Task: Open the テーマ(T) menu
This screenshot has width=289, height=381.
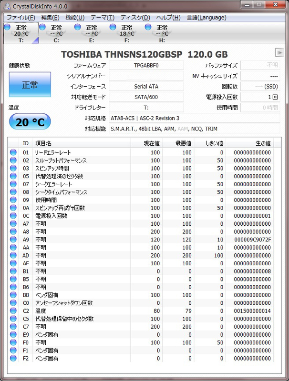Action: pyautogui.click(x=103, y=18)
